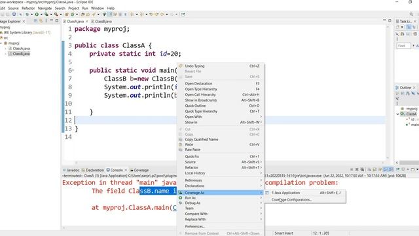Viewport: 419px width, 236px height.
Task: Close the Console view tab
Action: pos(126,170)
